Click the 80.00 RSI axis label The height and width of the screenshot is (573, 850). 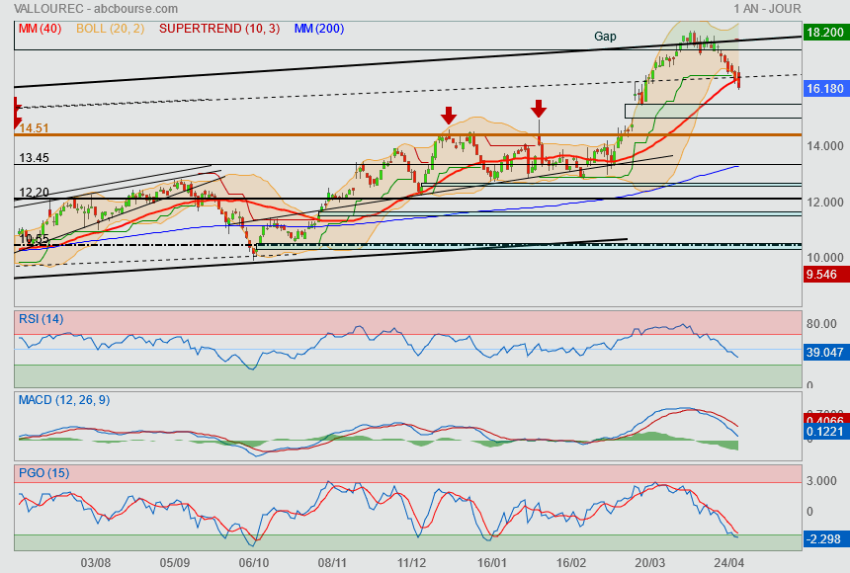tap(821, 324)
